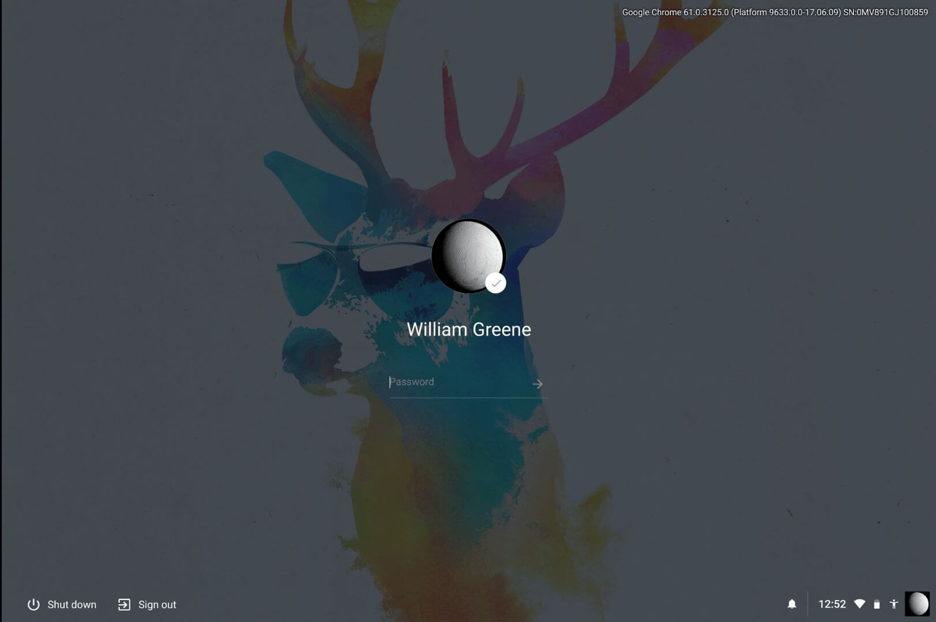Image resolution: width=936 pixels, height=622 pixels.
Task: Open accessibility options figure icon
Action: click(x=894, y=604)
